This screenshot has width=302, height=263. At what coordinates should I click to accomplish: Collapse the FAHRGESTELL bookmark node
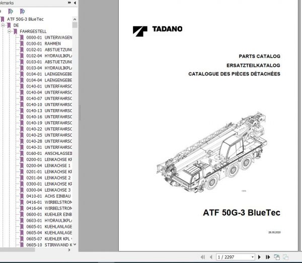(9, 31)
